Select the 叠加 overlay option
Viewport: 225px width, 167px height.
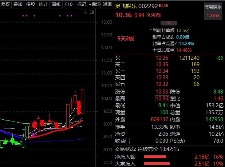(x=18, y=4)
